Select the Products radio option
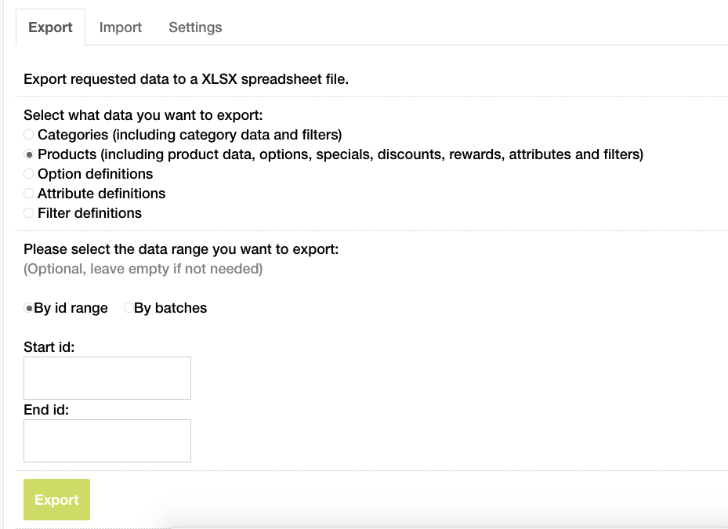 29,154
